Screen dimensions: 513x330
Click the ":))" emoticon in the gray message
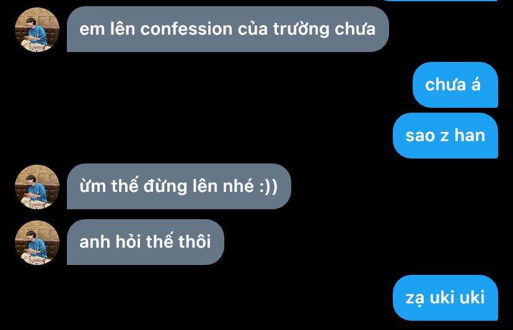click(268, 186)
